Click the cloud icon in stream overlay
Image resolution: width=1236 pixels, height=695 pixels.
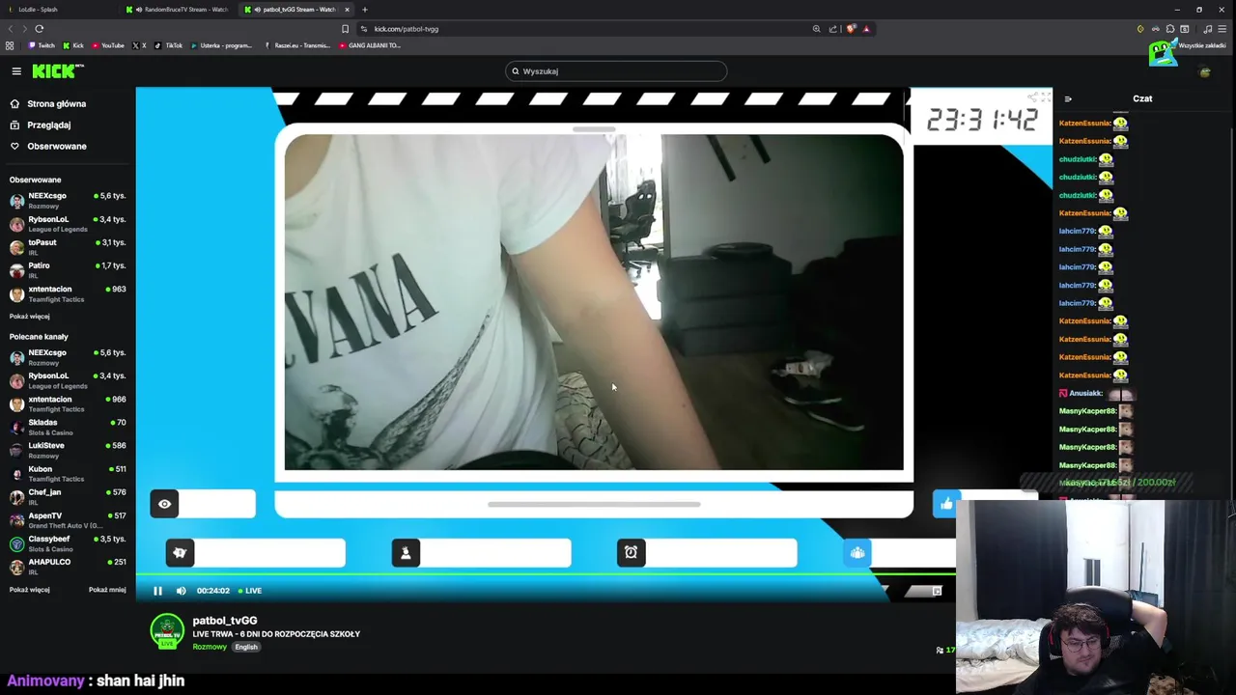857,552
